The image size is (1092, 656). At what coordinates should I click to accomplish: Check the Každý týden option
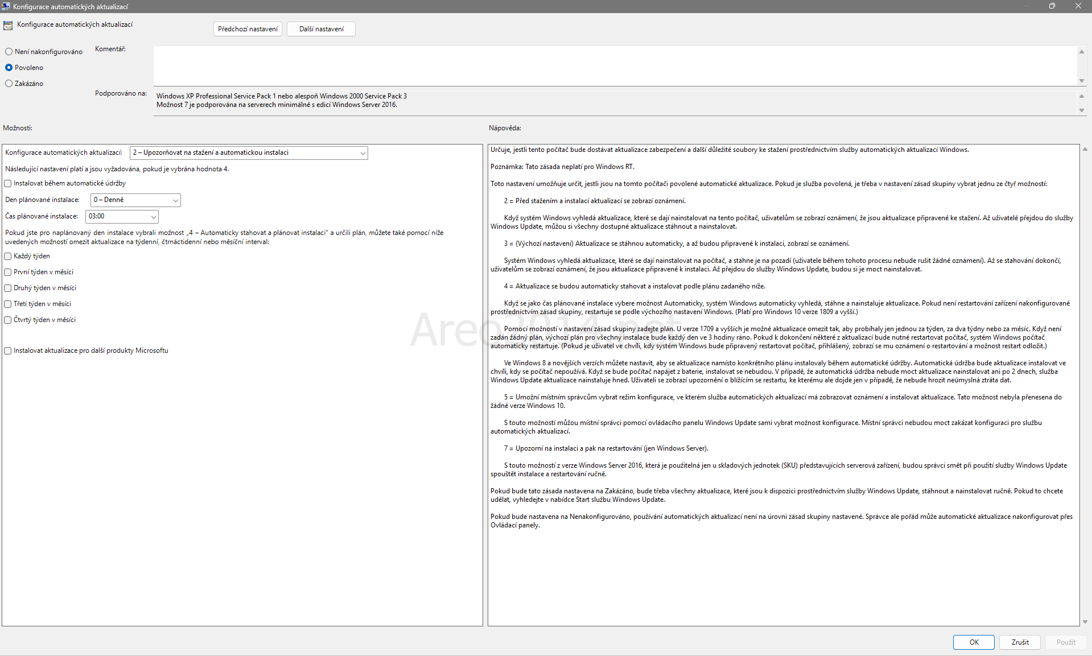(8, 256)
